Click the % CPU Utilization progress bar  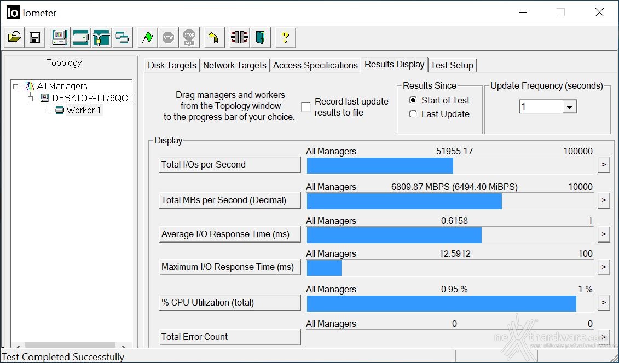(x=450, y=303)
